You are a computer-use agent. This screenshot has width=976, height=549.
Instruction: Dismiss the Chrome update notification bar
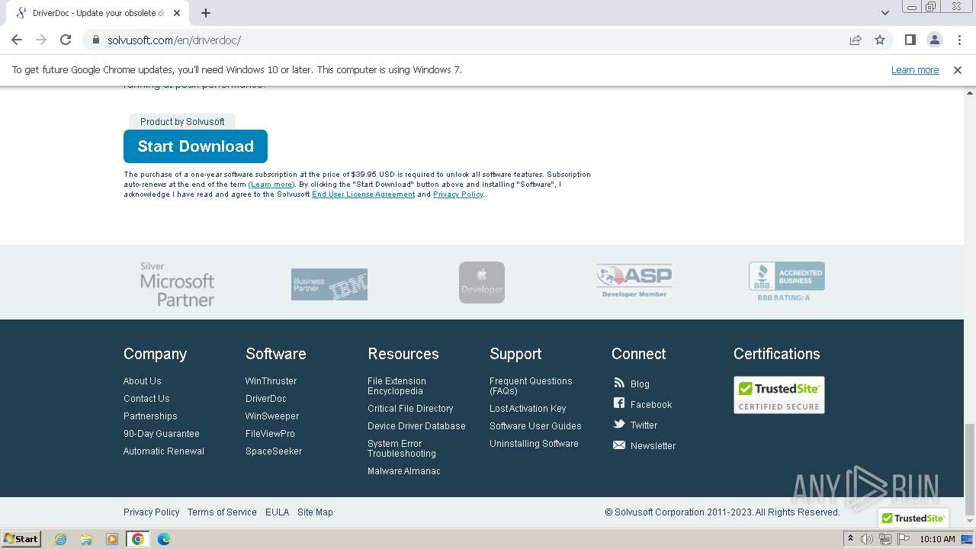tap(958, 69)
